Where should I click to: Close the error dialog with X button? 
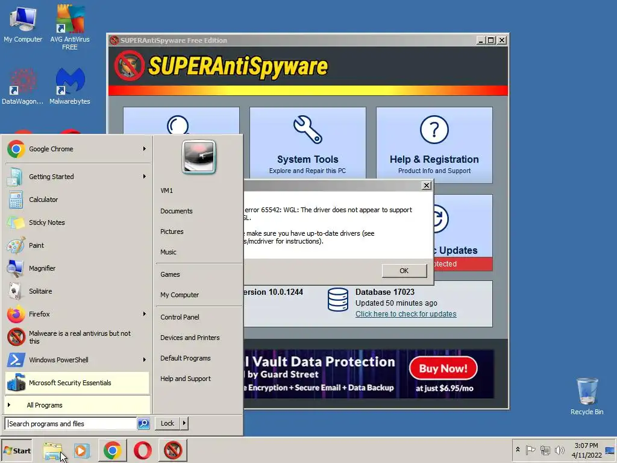(427, 186)
